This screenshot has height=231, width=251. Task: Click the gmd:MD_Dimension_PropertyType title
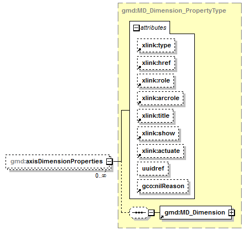tap(174, 10)
